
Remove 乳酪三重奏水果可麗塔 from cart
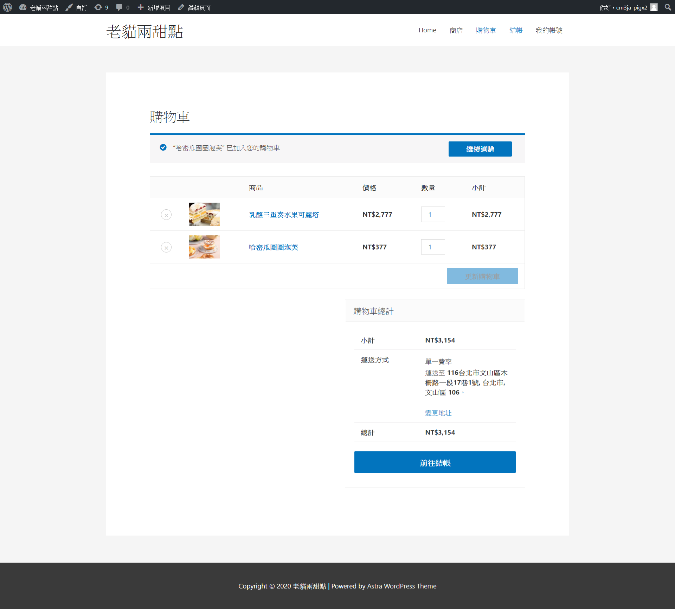pos(166,215)
